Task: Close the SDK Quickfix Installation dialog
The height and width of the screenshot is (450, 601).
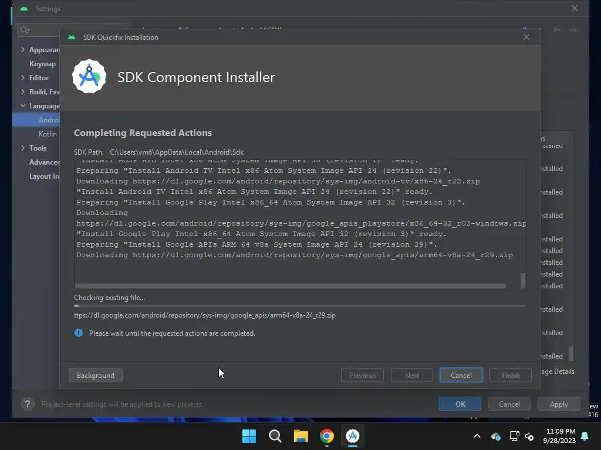Action: (526, 37)
